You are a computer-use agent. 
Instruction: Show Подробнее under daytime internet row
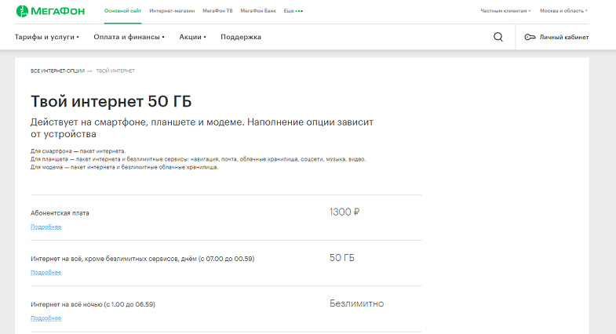[46, 273]
